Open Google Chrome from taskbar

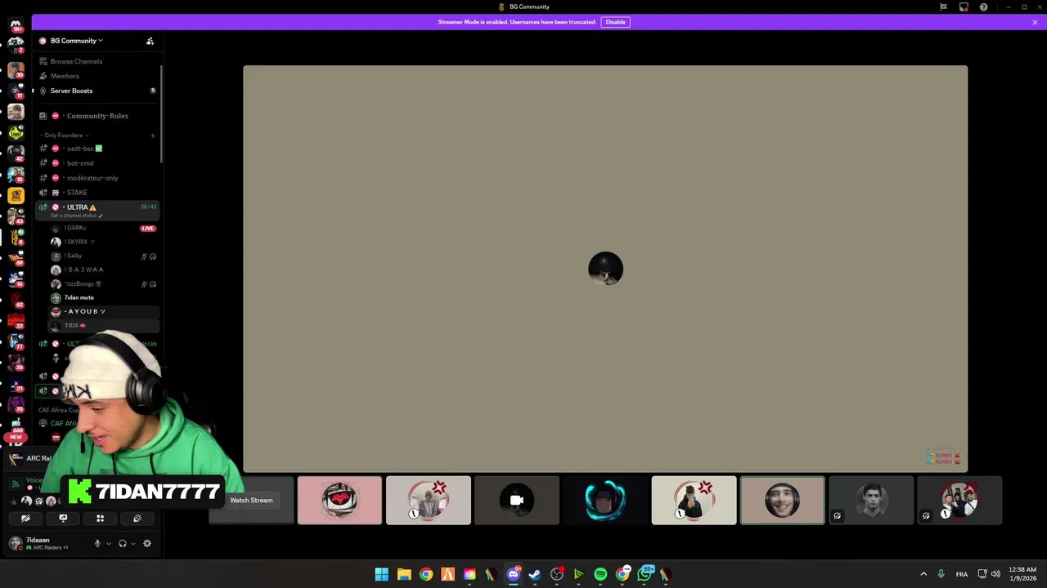(426, 574)
